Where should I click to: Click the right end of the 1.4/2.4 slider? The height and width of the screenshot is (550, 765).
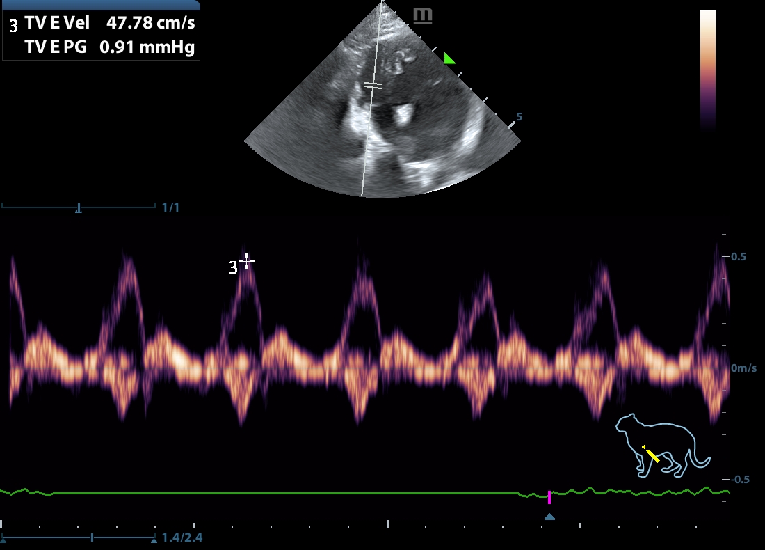pos(153,538)
